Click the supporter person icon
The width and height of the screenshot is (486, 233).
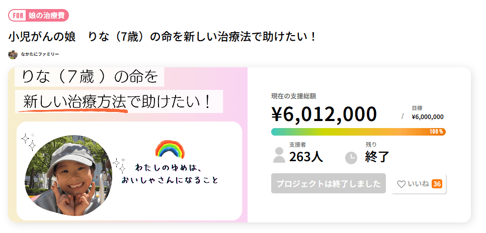pyautogui.click(x=279, y=155)
